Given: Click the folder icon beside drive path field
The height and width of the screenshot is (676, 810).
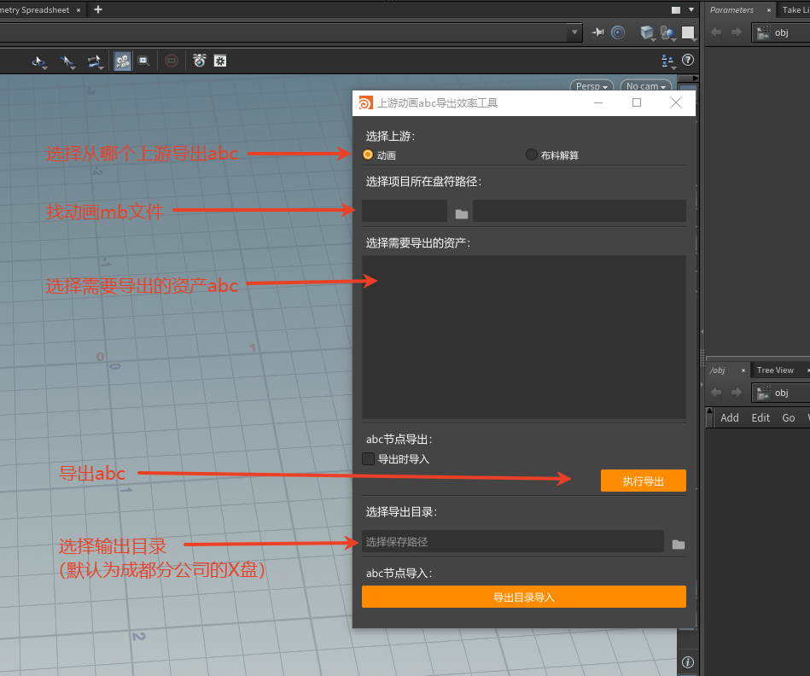Looking at the screenshot, I should 461,213.
